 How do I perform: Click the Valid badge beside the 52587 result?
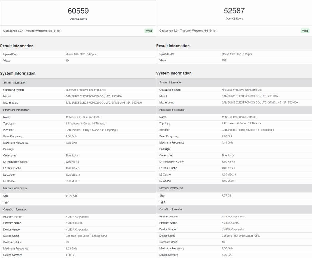305,31
